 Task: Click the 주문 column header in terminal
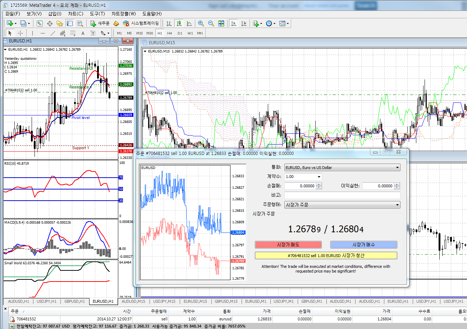(34, 311)
